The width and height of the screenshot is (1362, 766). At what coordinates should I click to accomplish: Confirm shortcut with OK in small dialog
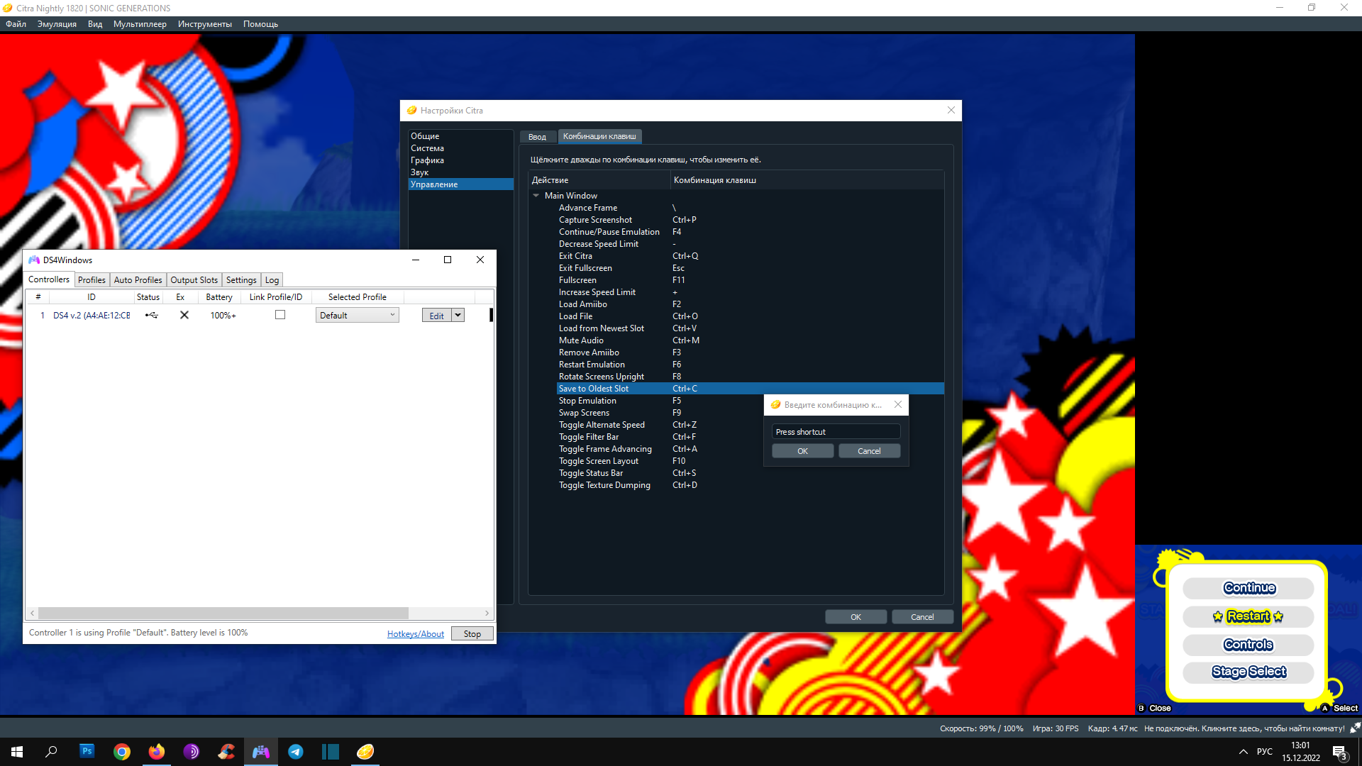[802, 451]
